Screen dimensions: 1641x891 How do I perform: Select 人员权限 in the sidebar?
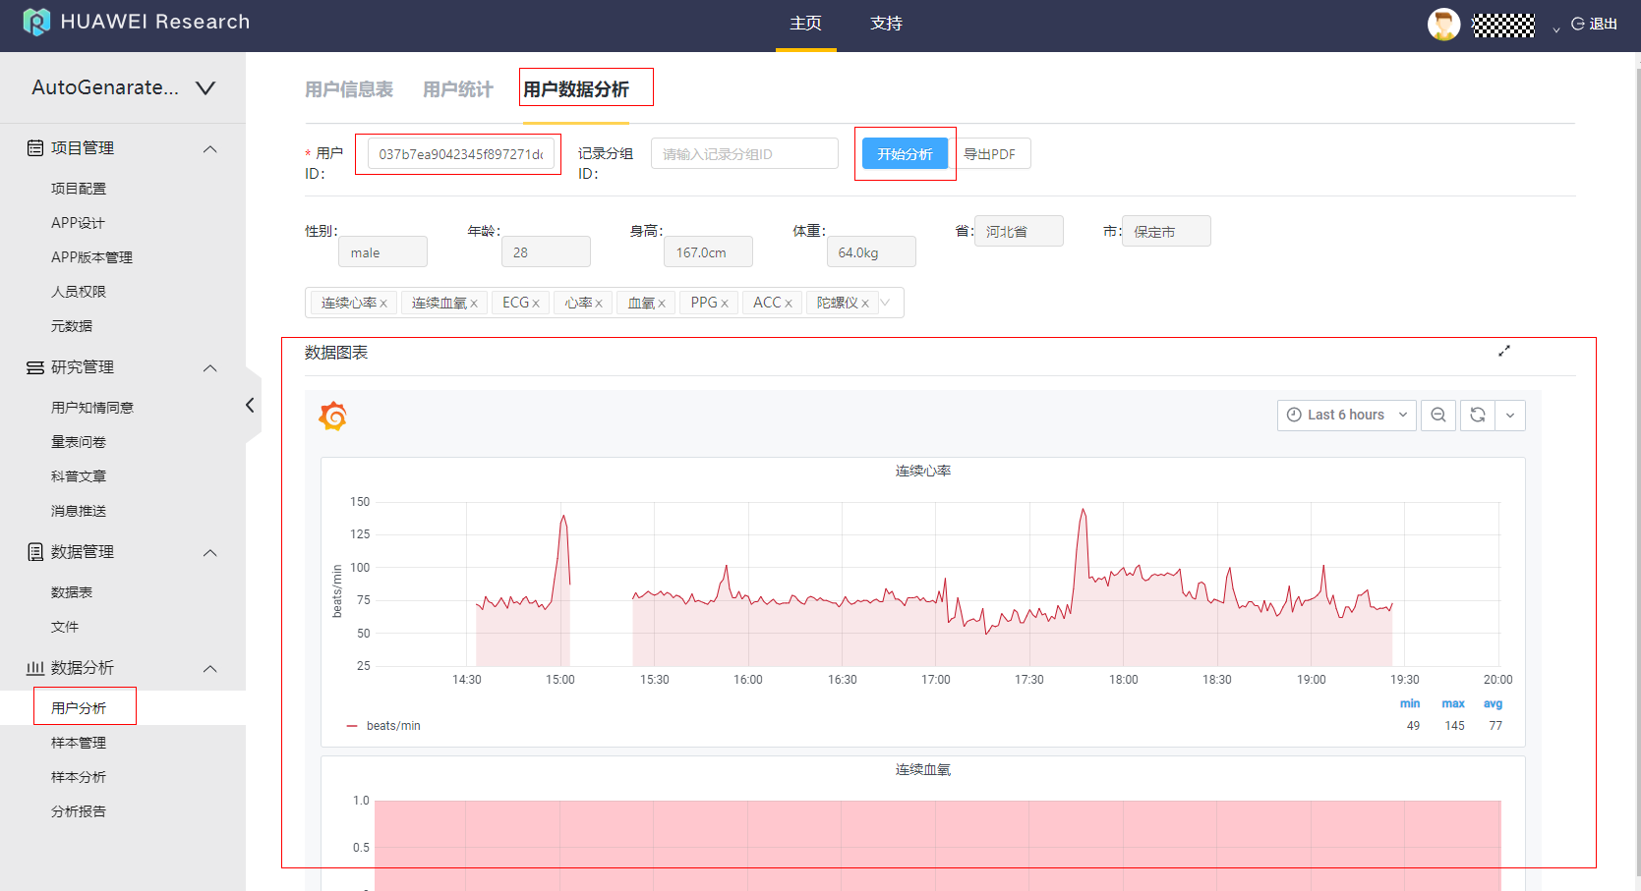[79, 292]
